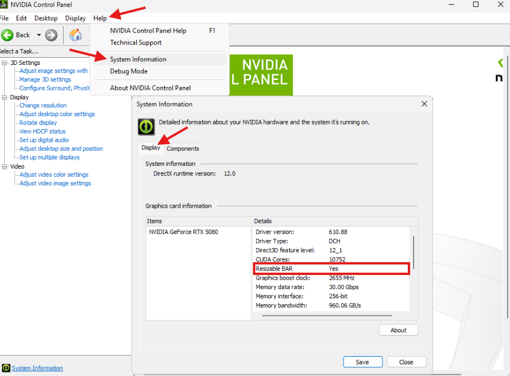Viewport: 510px width, 376px height.
Task: Click the Save button
Action: pyautogui.click(x=363, y=362)
